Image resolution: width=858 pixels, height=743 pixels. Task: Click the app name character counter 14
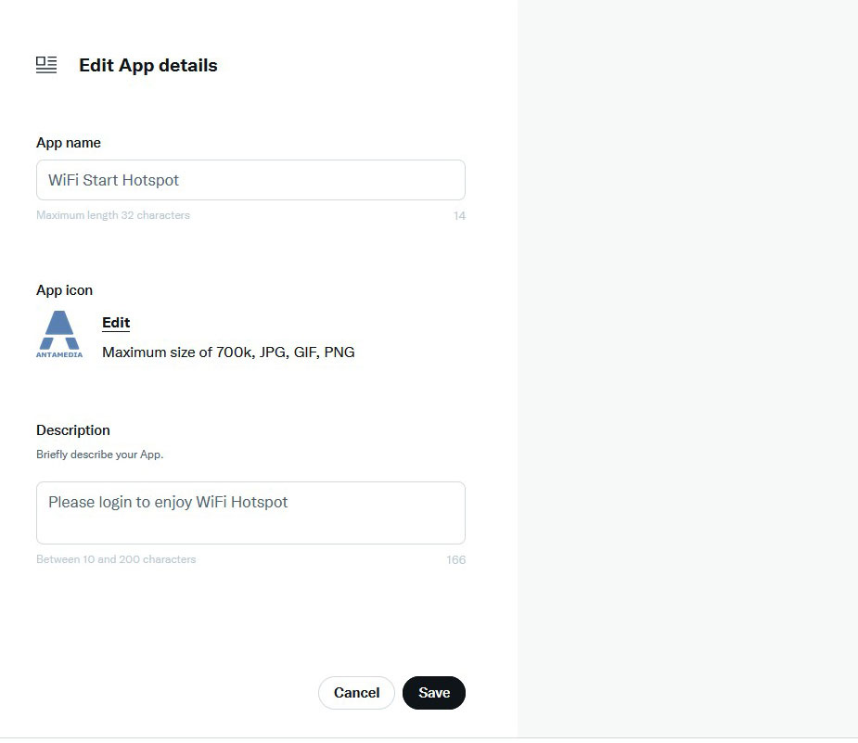pos(459,216)
